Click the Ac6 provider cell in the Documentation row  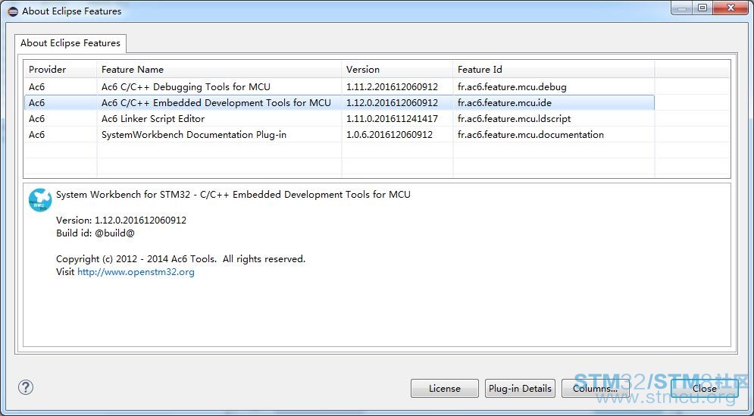click(36, 134)
